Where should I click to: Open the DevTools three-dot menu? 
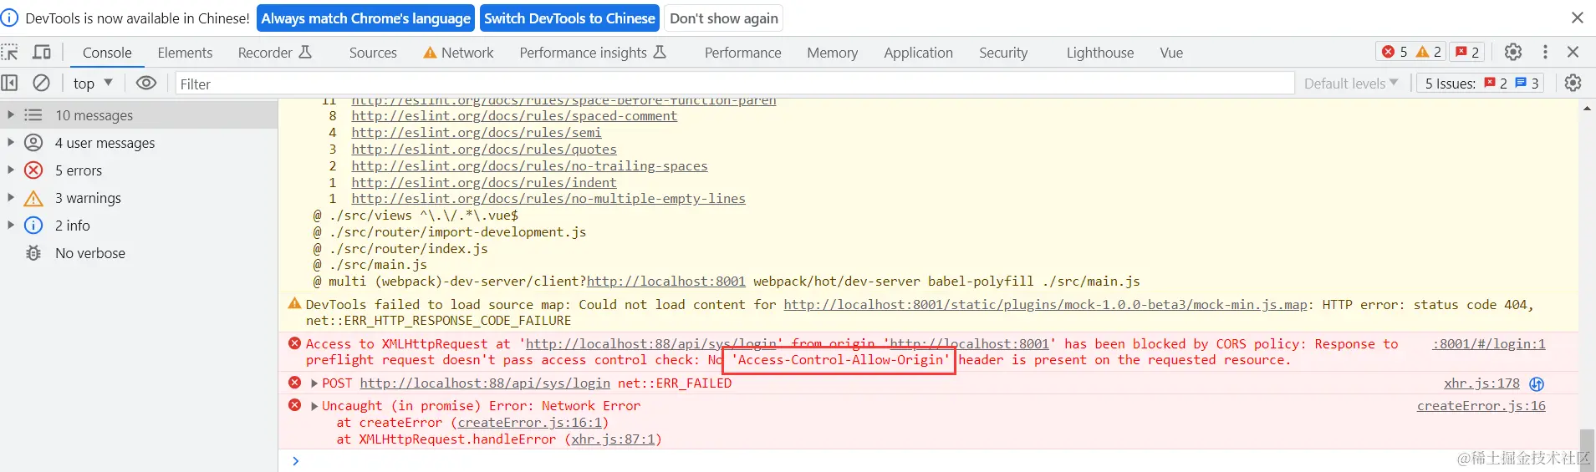1545,52
